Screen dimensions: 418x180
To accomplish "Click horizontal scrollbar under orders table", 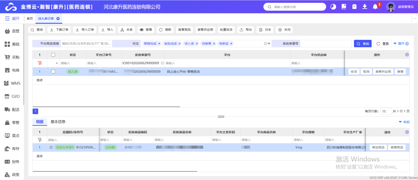I will coord(106,106).
